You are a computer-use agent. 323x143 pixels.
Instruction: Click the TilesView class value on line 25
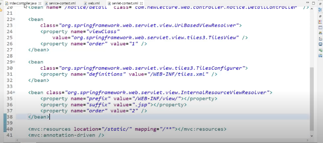click(155, 38)
